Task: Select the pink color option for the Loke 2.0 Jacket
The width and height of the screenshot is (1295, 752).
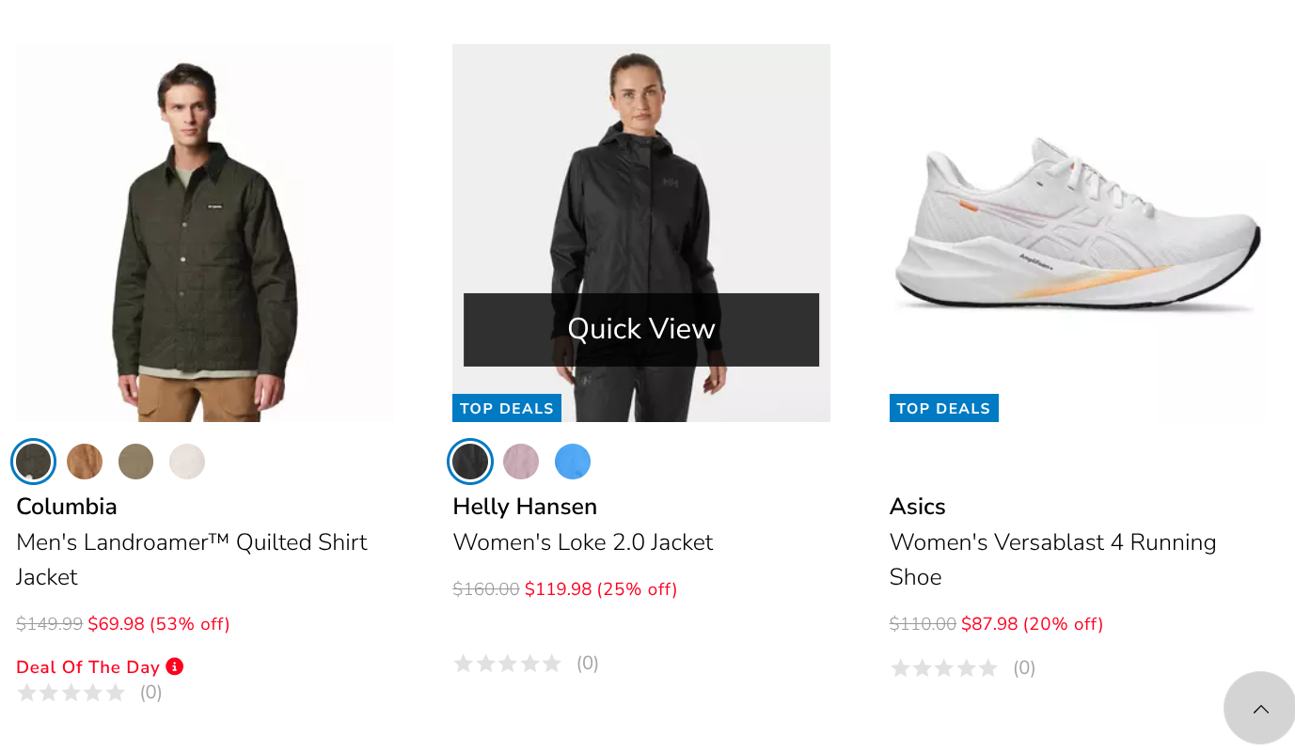Action: click(x=521, y=461)
